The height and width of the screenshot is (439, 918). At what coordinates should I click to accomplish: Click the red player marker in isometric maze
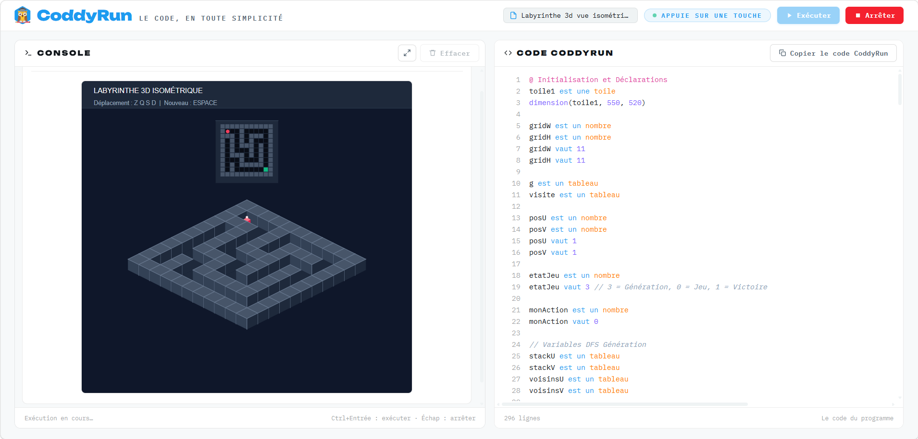tap(247, 219)
